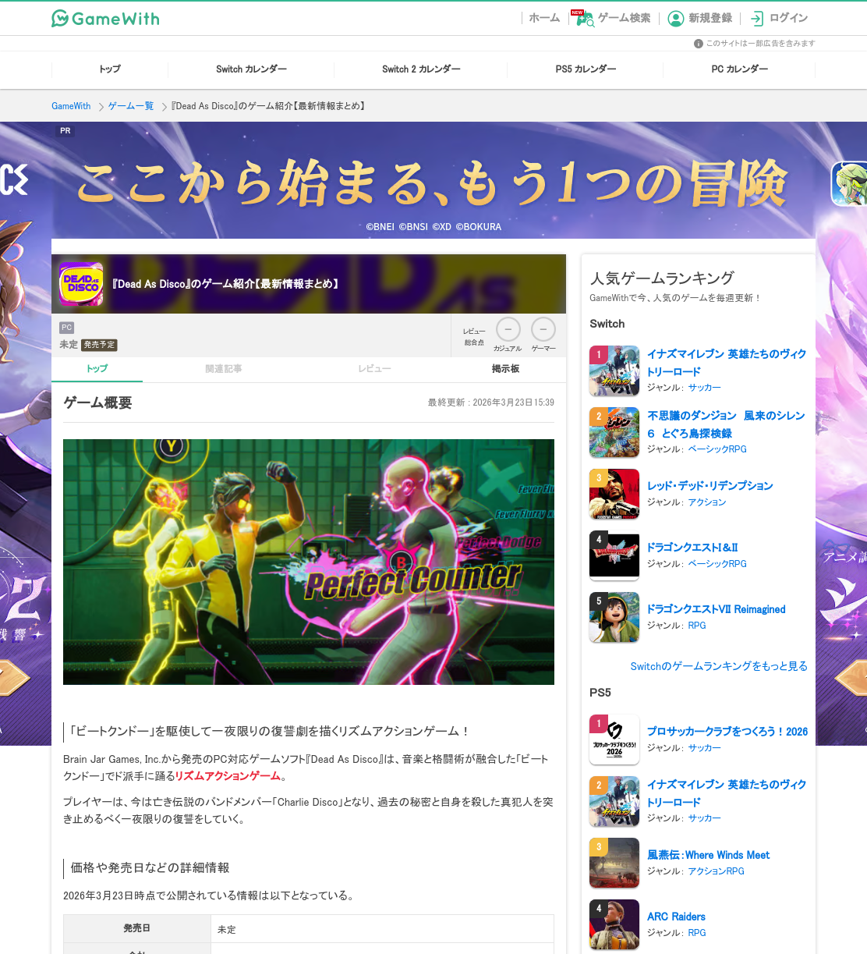Click the PR banner advertisement
Screen dimensions: 867x954
pos(433,180)
